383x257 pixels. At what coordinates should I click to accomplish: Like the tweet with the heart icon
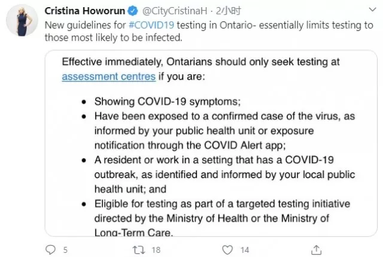point(227,250)
